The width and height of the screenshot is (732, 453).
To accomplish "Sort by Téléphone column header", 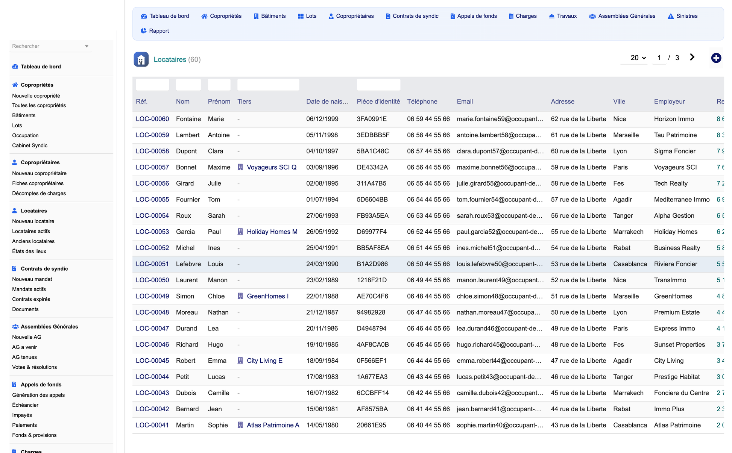I will [422, 102].
